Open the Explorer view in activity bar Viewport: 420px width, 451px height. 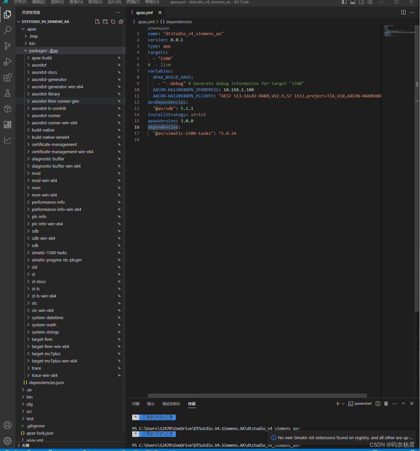point(8,14)
